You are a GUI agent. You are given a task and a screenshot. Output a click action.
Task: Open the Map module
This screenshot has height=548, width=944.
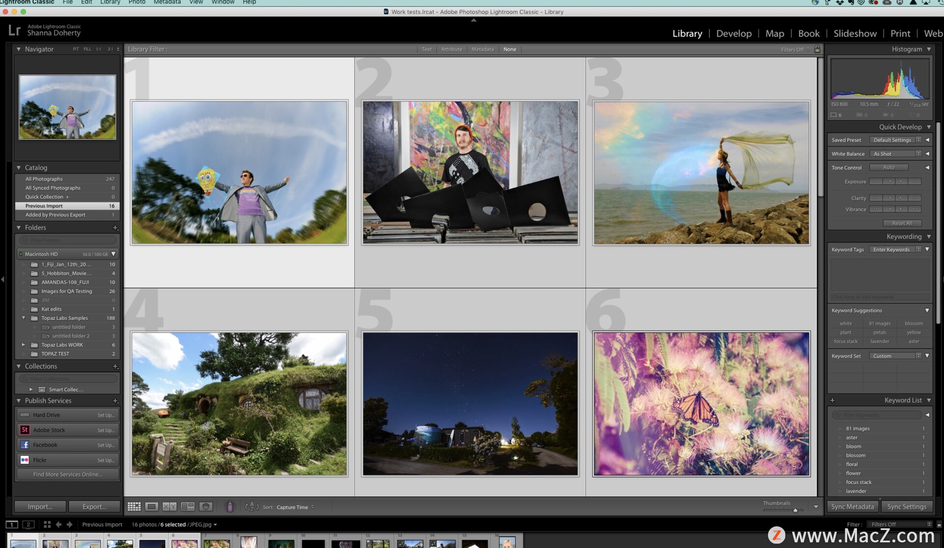point(774,33)
